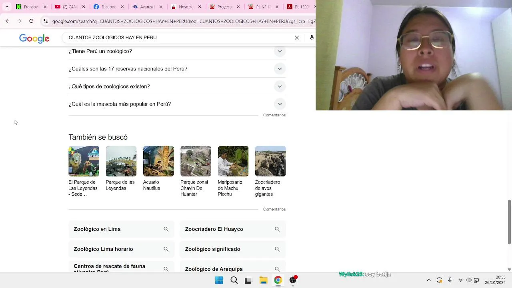Screen dimensions: 512x288
Task: Open Parque zonal Chavin De Huantar thumbnail
Action: point(196,161)
